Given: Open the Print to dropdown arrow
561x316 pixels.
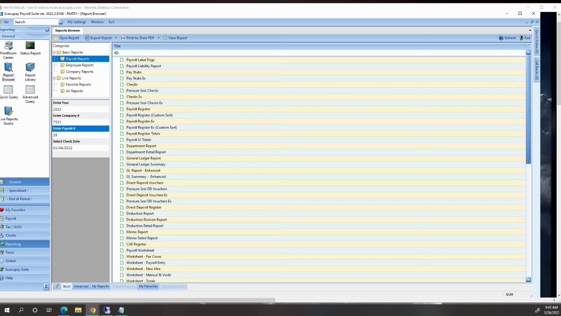Looking at the screenshot, I should point(159,38).
